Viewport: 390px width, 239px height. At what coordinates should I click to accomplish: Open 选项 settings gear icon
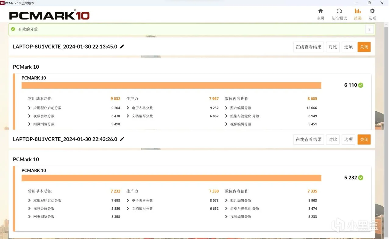pyautogui.click(x=372, y=11)
